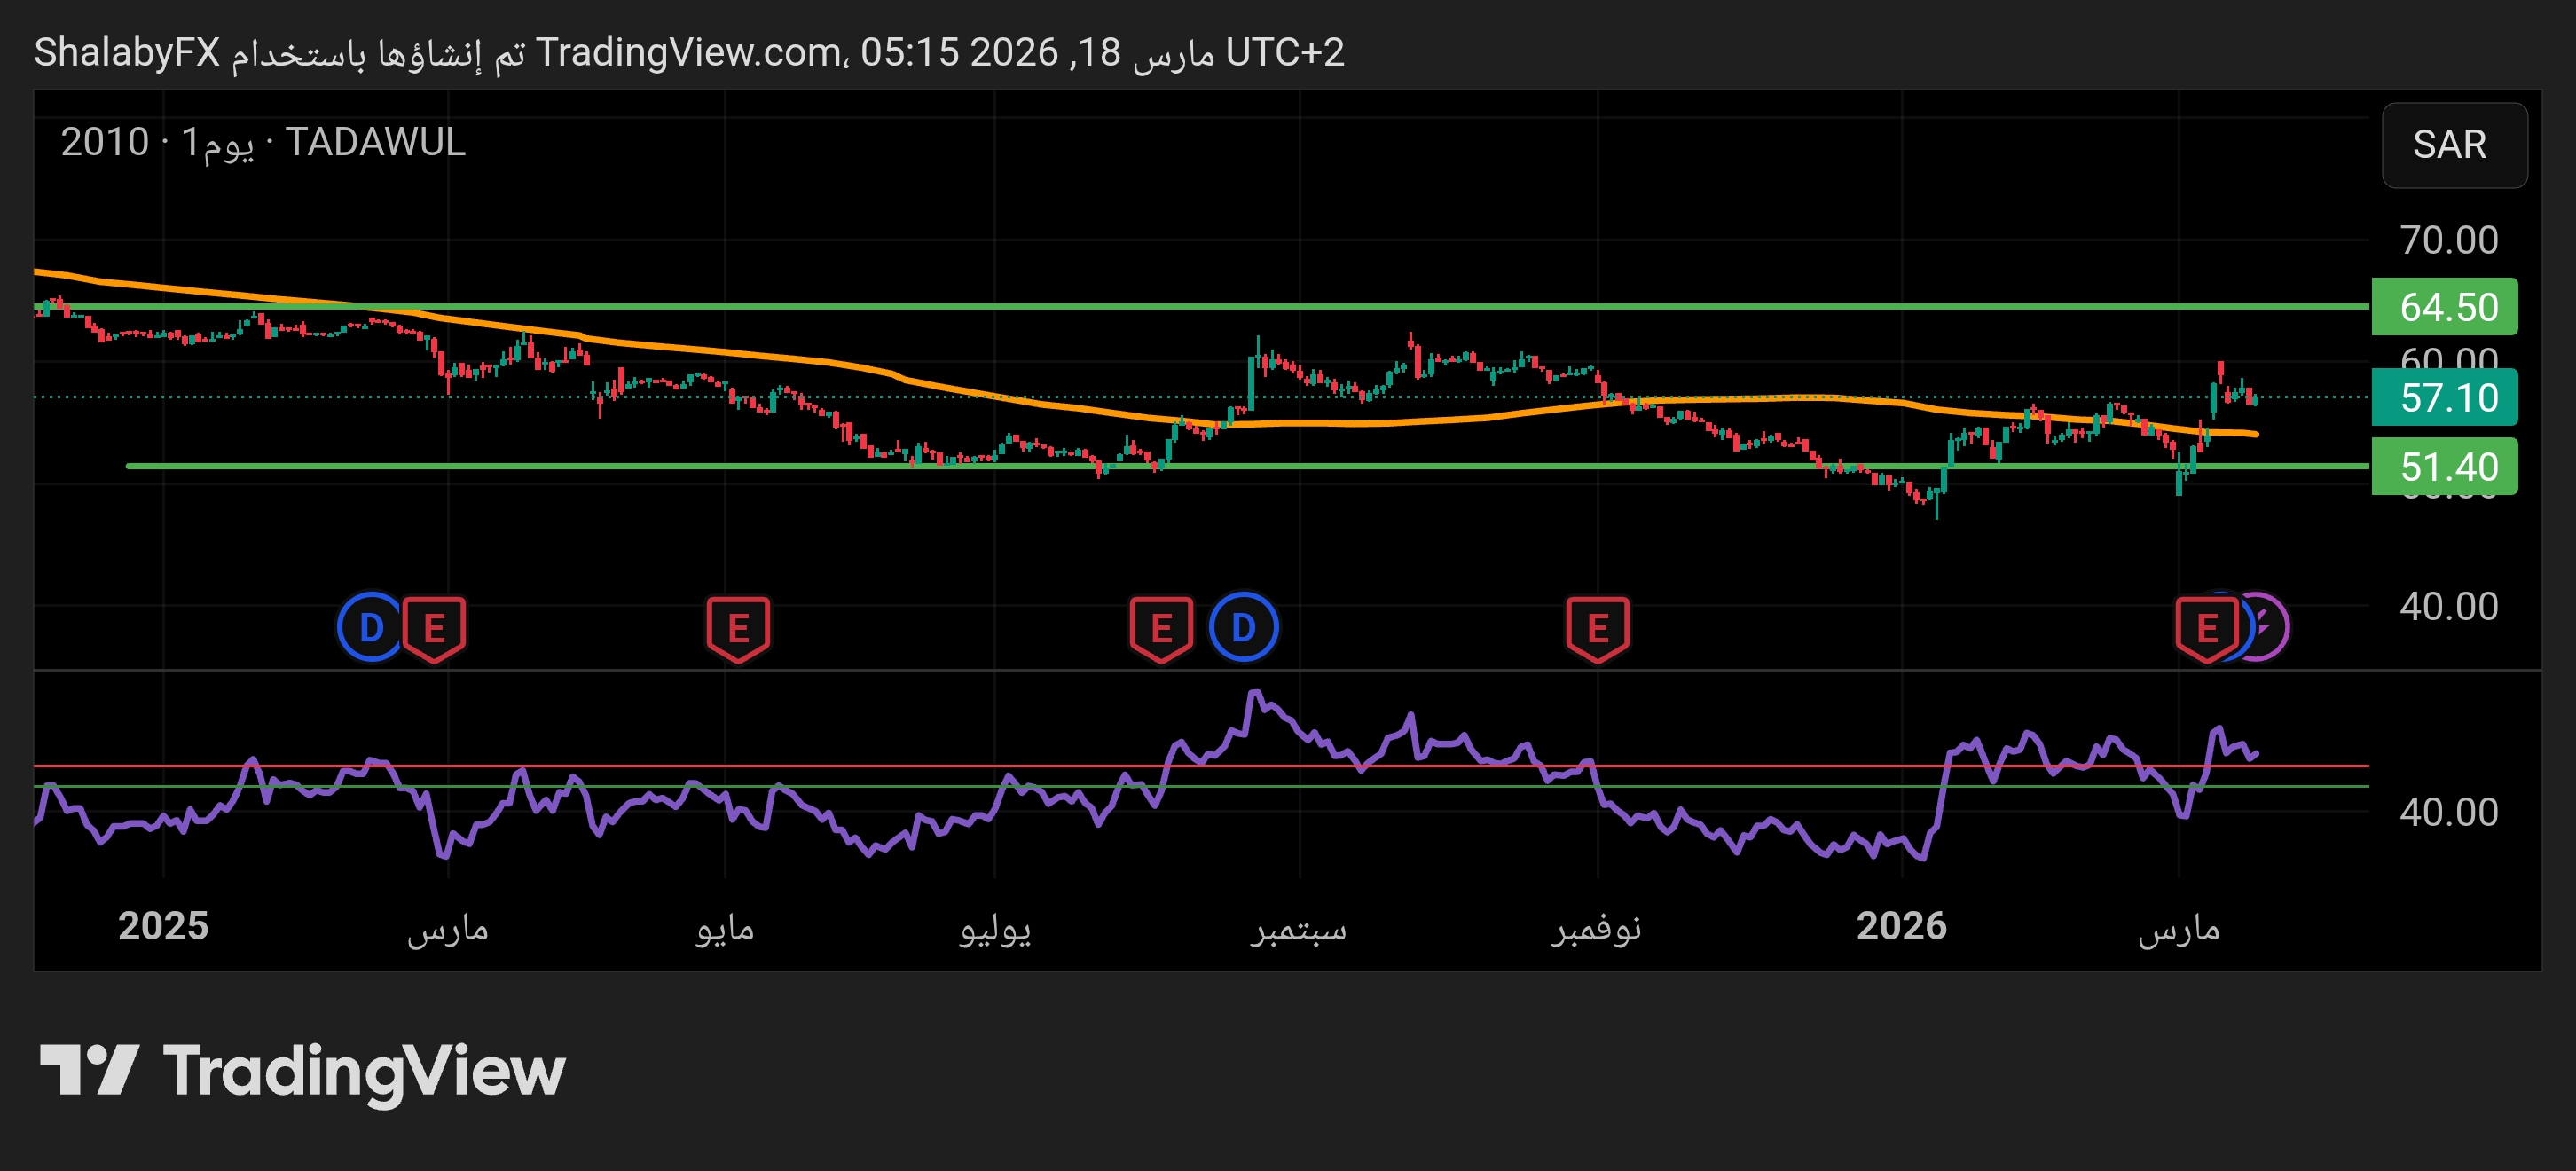Viewport: 2576px width, 1171px height.
Task: Click the 2010 TADAWUL symbol title
Action: point(263,142)
